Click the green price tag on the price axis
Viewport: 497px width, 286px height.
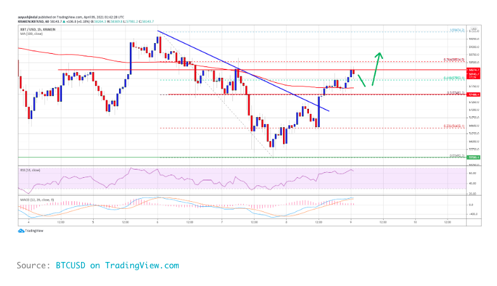(474, 157)
